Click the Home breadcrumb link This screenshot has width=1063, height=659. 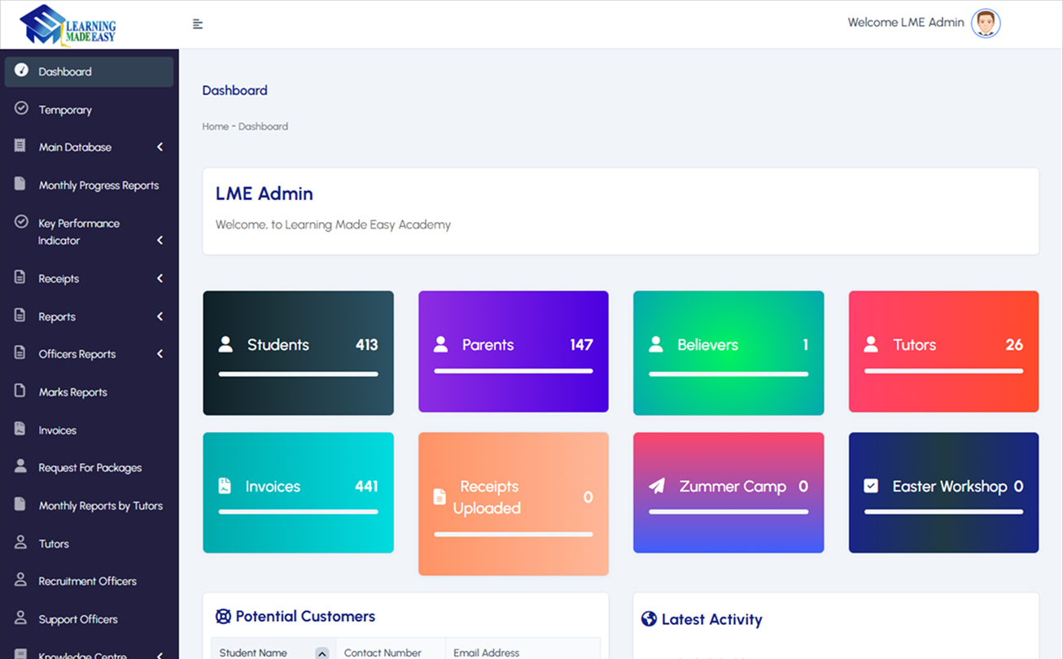tap(215, 127)
